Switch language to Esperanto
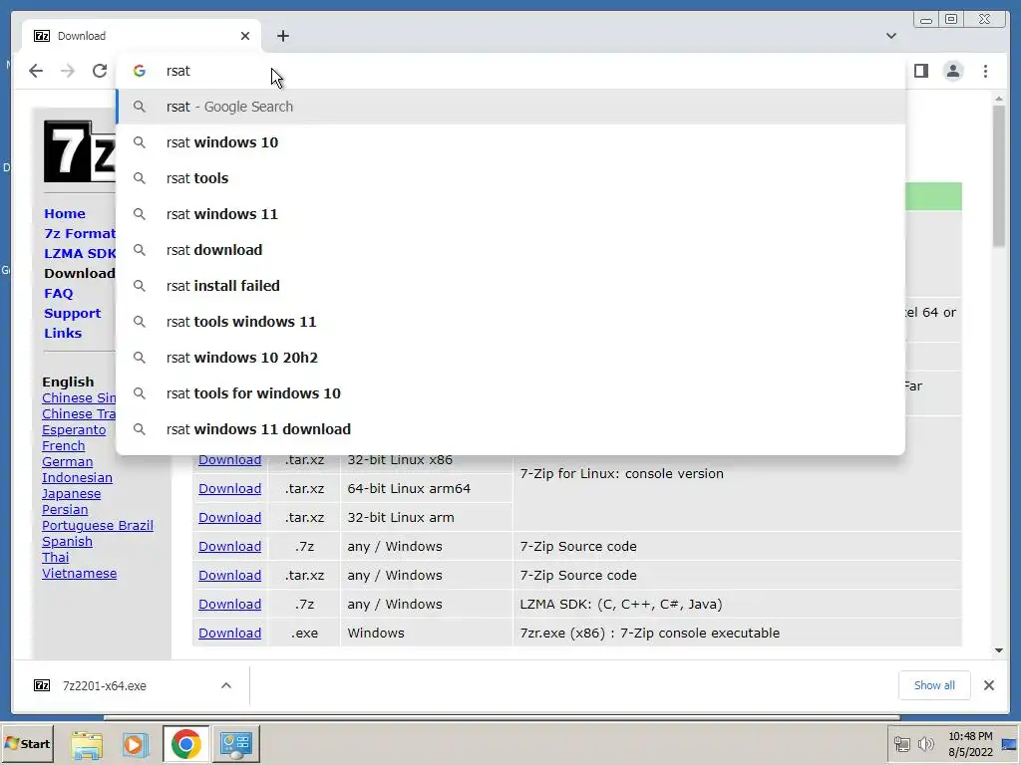This screenshot has width=1021, height=765. (x=74, y=430)
